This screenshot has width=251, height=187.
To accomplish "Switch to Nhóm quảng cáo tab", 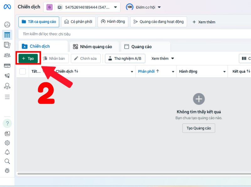I will (x=94, y=47).
